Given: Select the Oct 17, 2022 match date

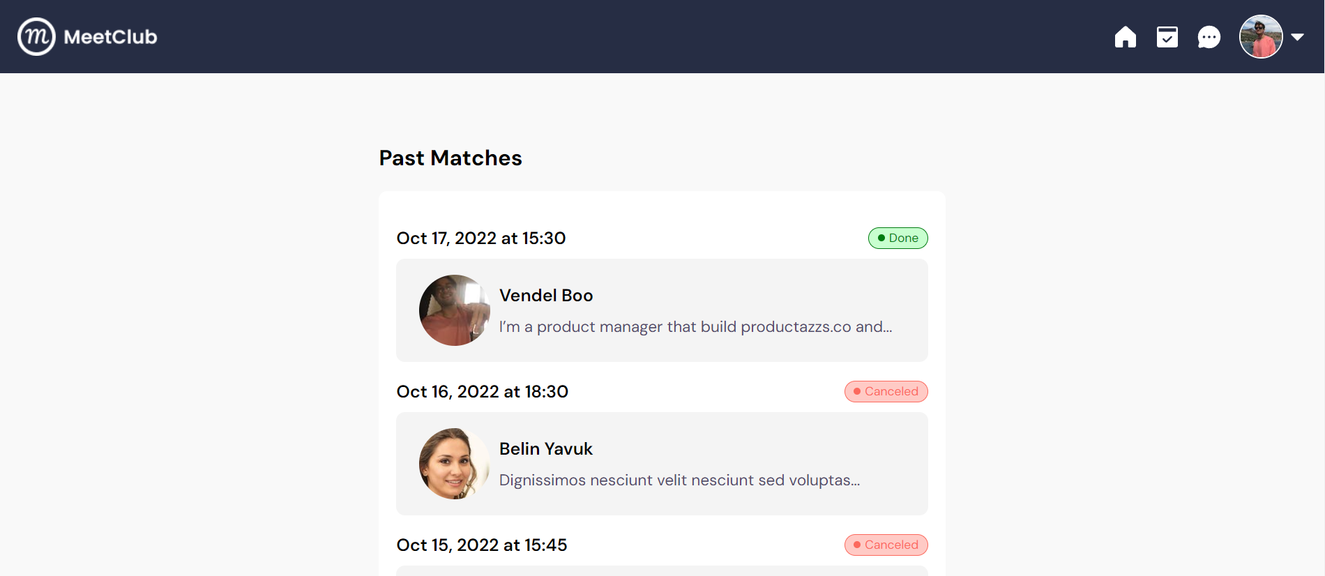Looking at the screenshot, I should [481, 238].
